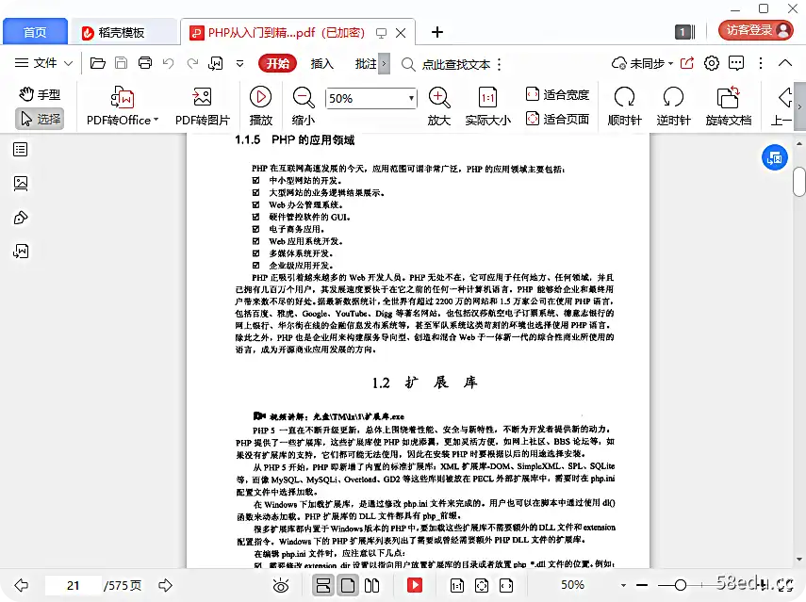This screenshot has height=602, width=806.
Task: Open more options vertical dots
Action: click(x=760, y=63)
